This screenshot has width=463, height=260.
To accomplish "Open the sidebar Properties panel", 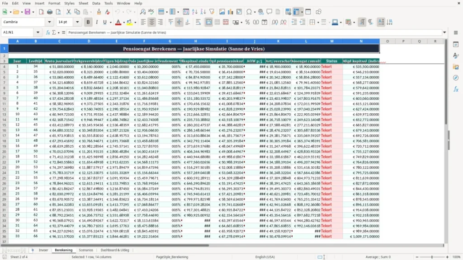I will click(x=456, y=44).
